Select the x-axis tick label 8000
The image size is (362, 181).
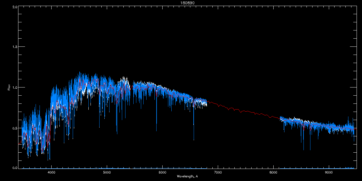click(273, 172)
